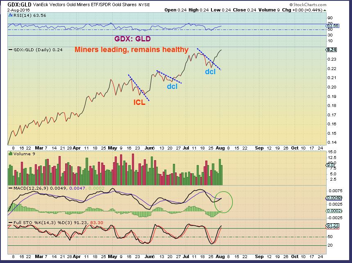
Task: Click 'Jul' on the bottom date axis
Action: (186, 256)
